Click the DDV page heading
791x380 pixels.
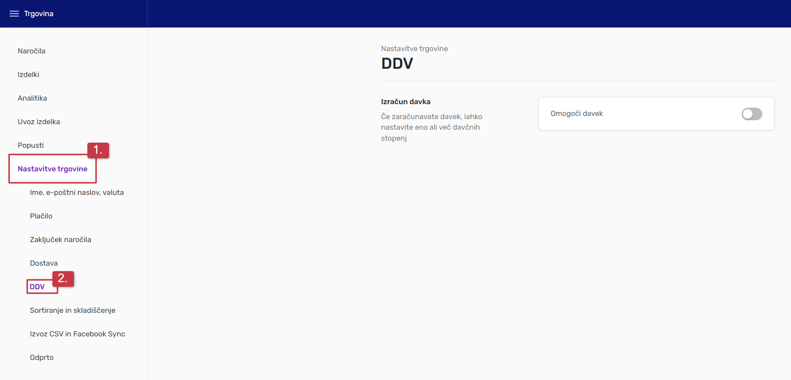(x=397, y=64)
